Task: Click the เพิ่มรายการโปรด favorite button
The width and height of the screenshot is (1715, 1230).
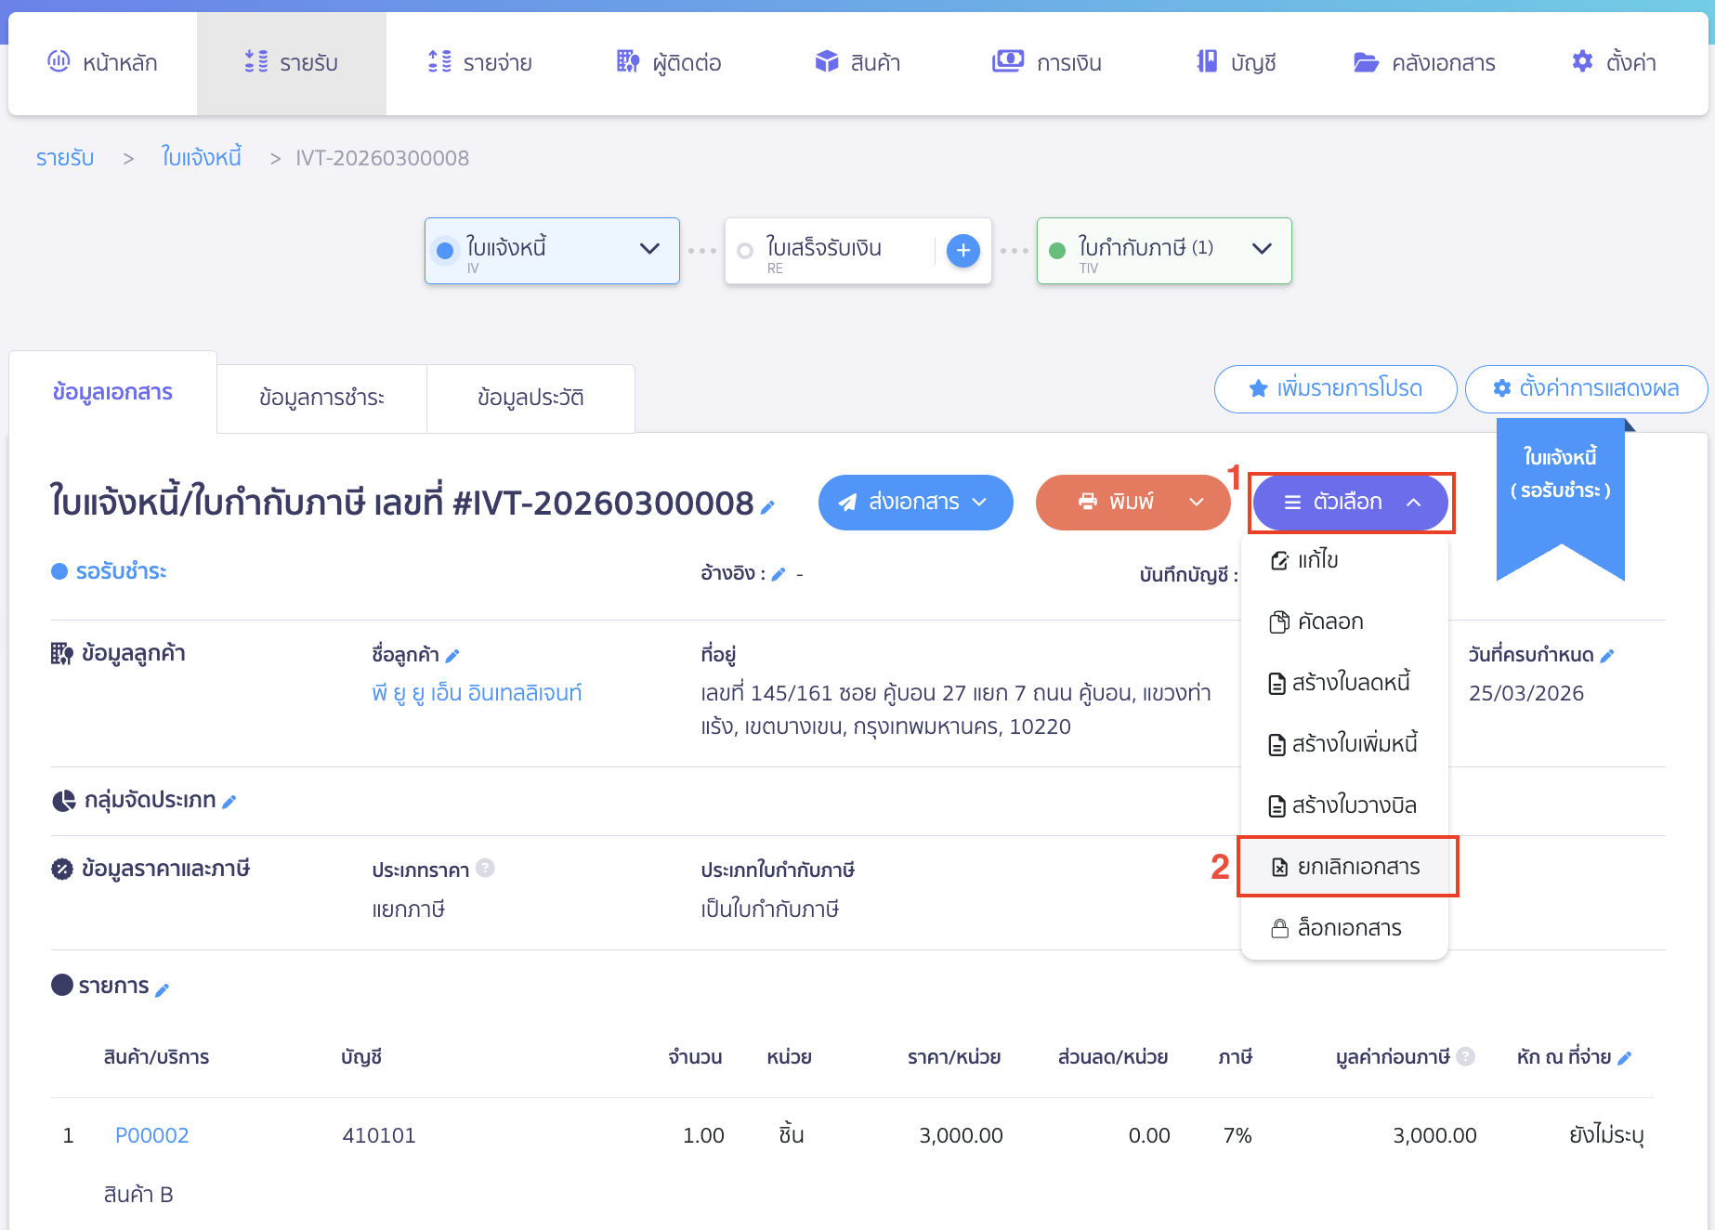Action: [x=1335, y=388]
